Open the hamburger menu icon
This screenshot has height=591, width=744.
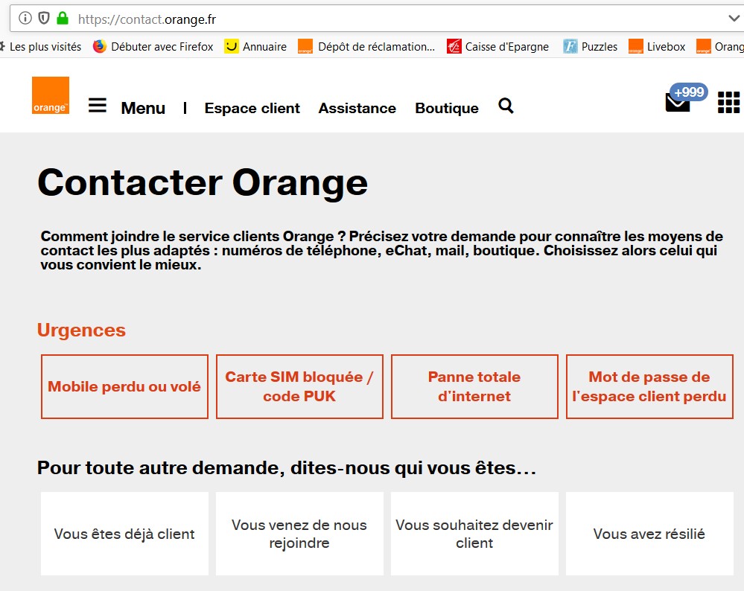pyautogui.click(x=98, y=105)
